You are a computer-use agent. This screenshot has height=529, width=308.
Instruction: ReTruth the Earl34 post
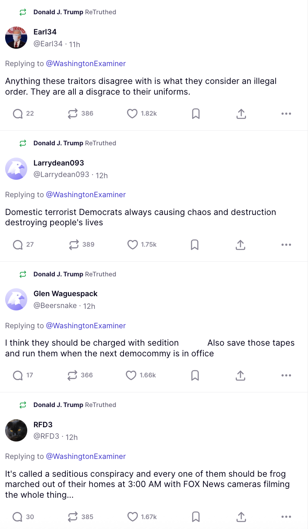pyautogui.click(x=73, y=114)
